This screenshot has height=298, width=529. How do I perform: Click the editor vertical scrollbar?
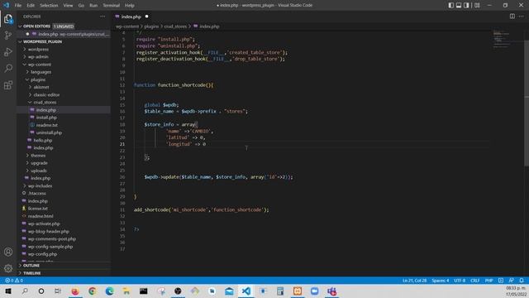click(527, 103)
